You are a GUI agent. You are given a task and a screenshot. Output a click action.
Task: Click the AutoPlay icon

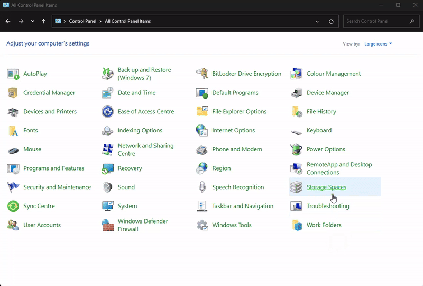point(13,74)
